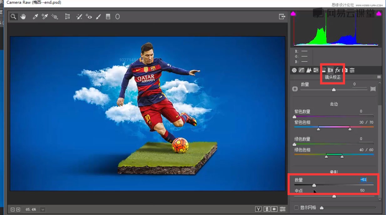386x215 pixels.
Task: Select the Red Eye Removal tool
Action: 89,17
